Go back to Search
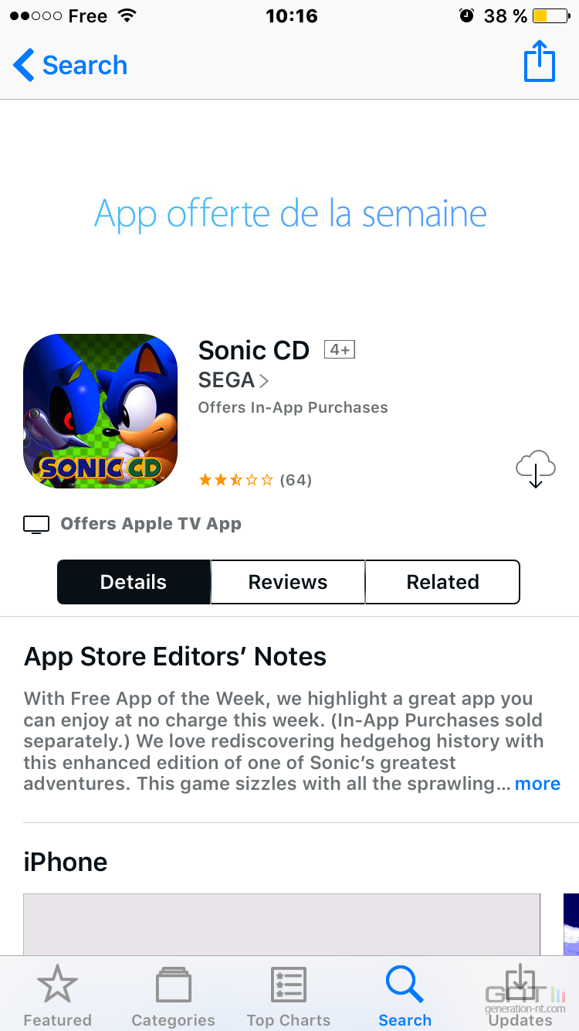 70,65
